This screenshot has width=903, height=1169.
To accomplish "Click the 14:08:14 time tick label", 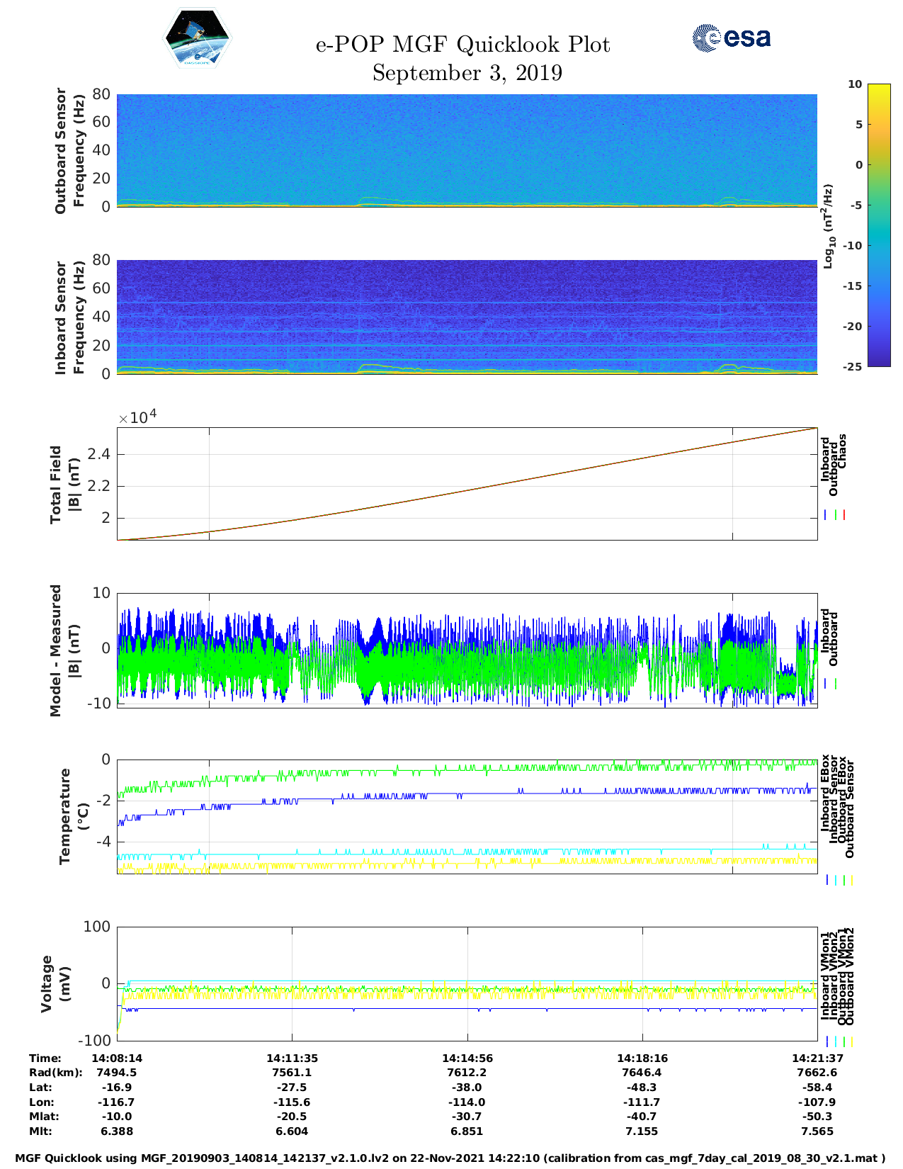I will [x=117, y=1058].
